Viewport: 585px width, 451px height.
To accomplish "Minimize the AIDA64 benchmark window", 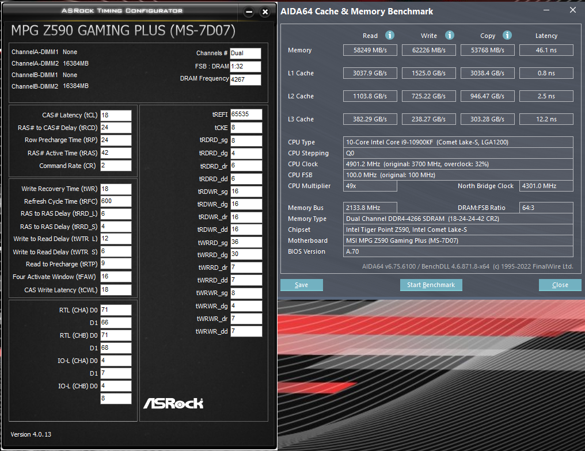I will coord(546,10).
